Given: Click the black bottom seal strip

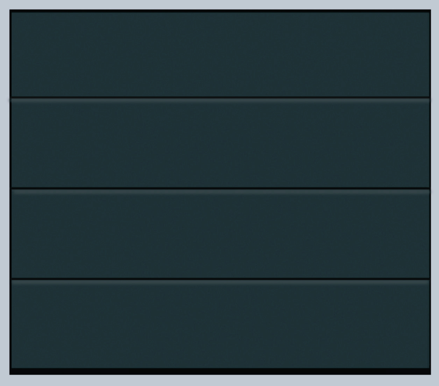Looking at the screenshot, I should click(220, 371).
